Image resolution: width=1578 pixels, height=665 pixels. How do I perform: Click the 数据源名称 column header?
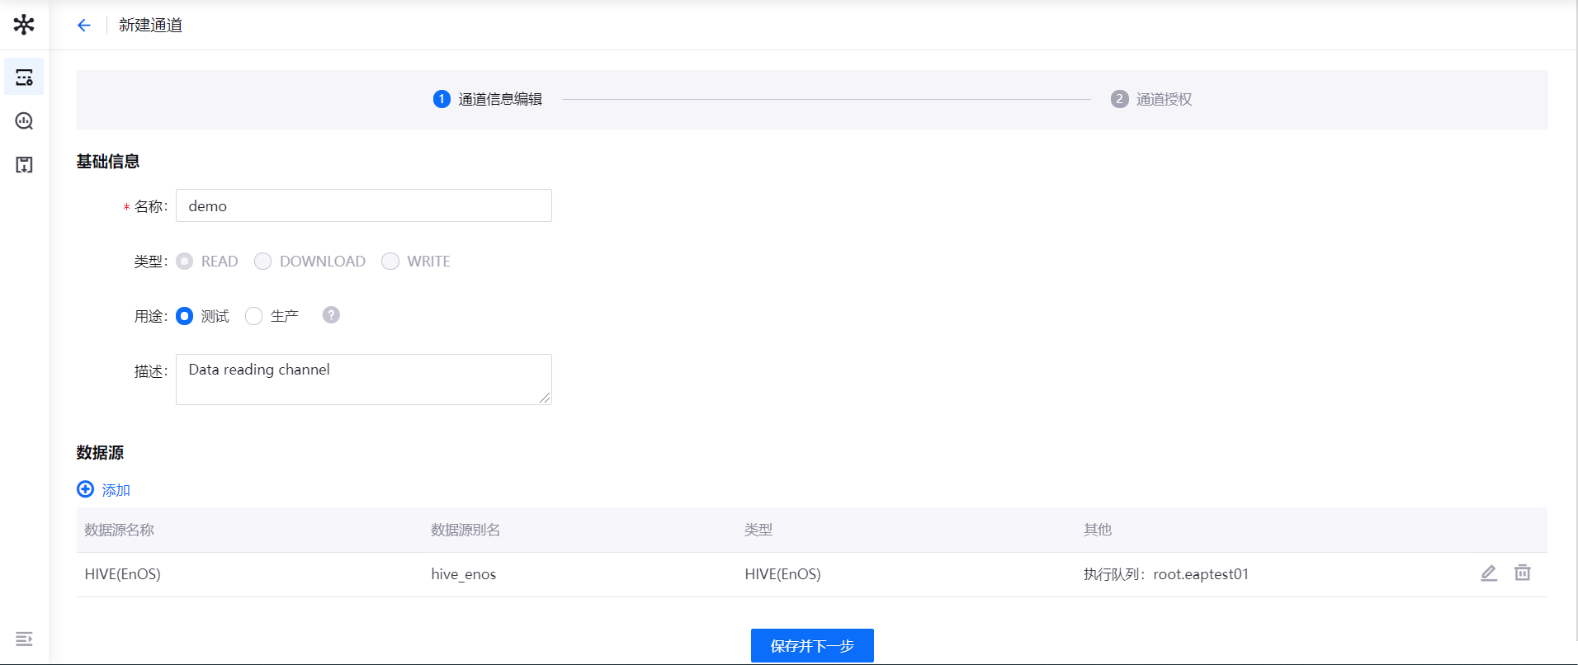pos(119,530)
